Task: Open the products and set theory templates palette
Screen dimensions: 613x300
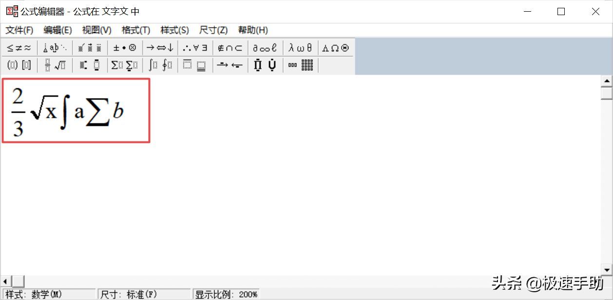Action: pyautogui.click(x=265, y=65)
